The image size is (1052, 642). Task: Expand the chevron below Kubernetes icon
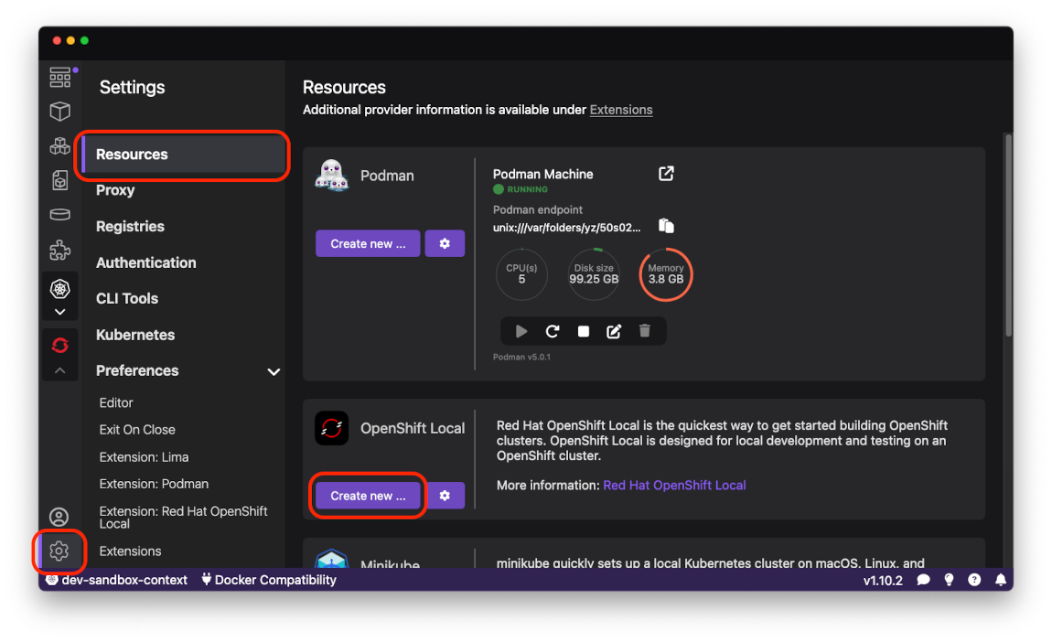pos(59,312)
